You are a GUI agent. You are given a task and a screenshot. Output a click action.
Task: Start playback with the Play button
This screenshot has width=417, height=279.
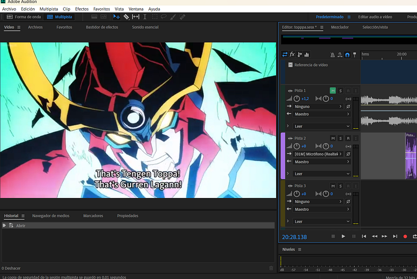coord(343,236)
